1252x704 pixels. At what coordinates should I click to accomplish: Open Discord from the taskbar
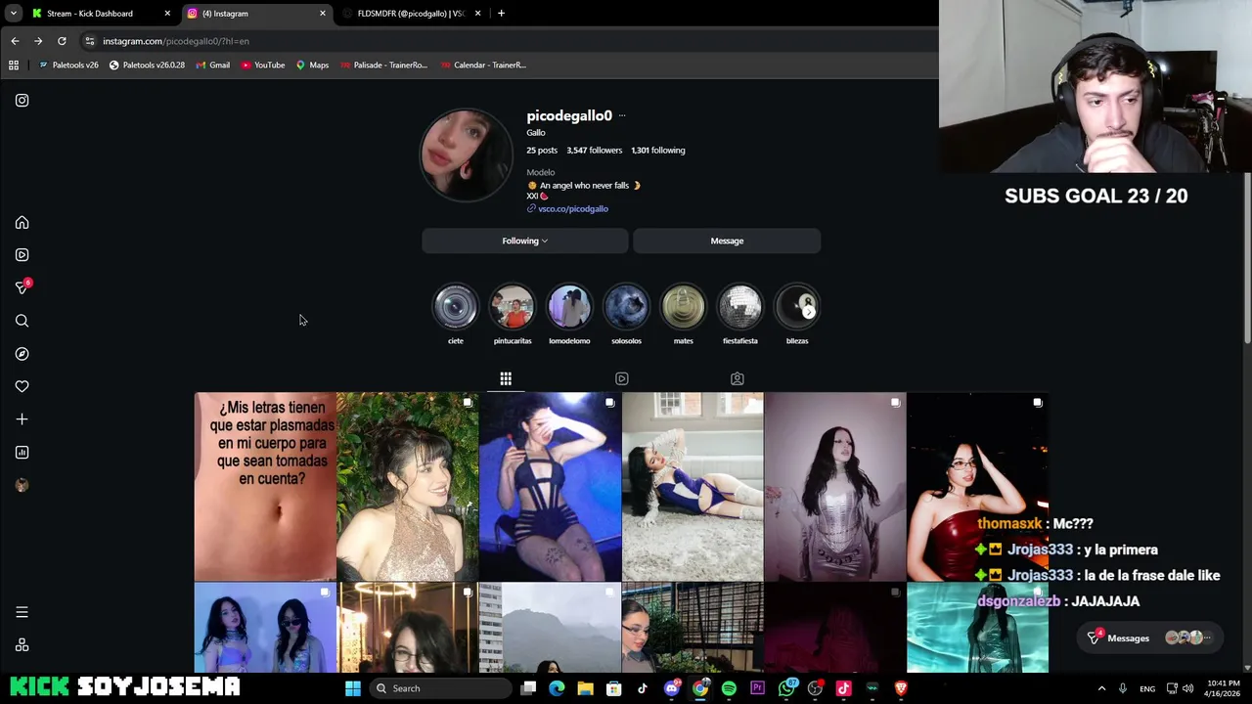point(671,688)
